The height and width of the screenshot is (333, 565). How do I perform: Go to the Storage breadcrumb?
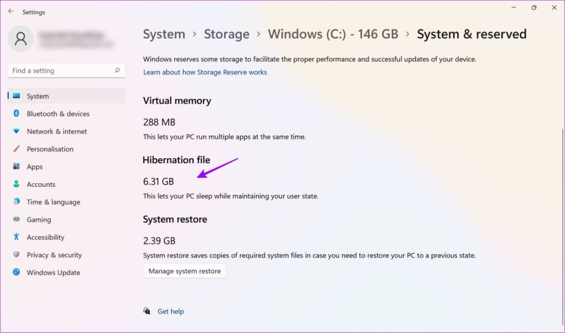226,34
